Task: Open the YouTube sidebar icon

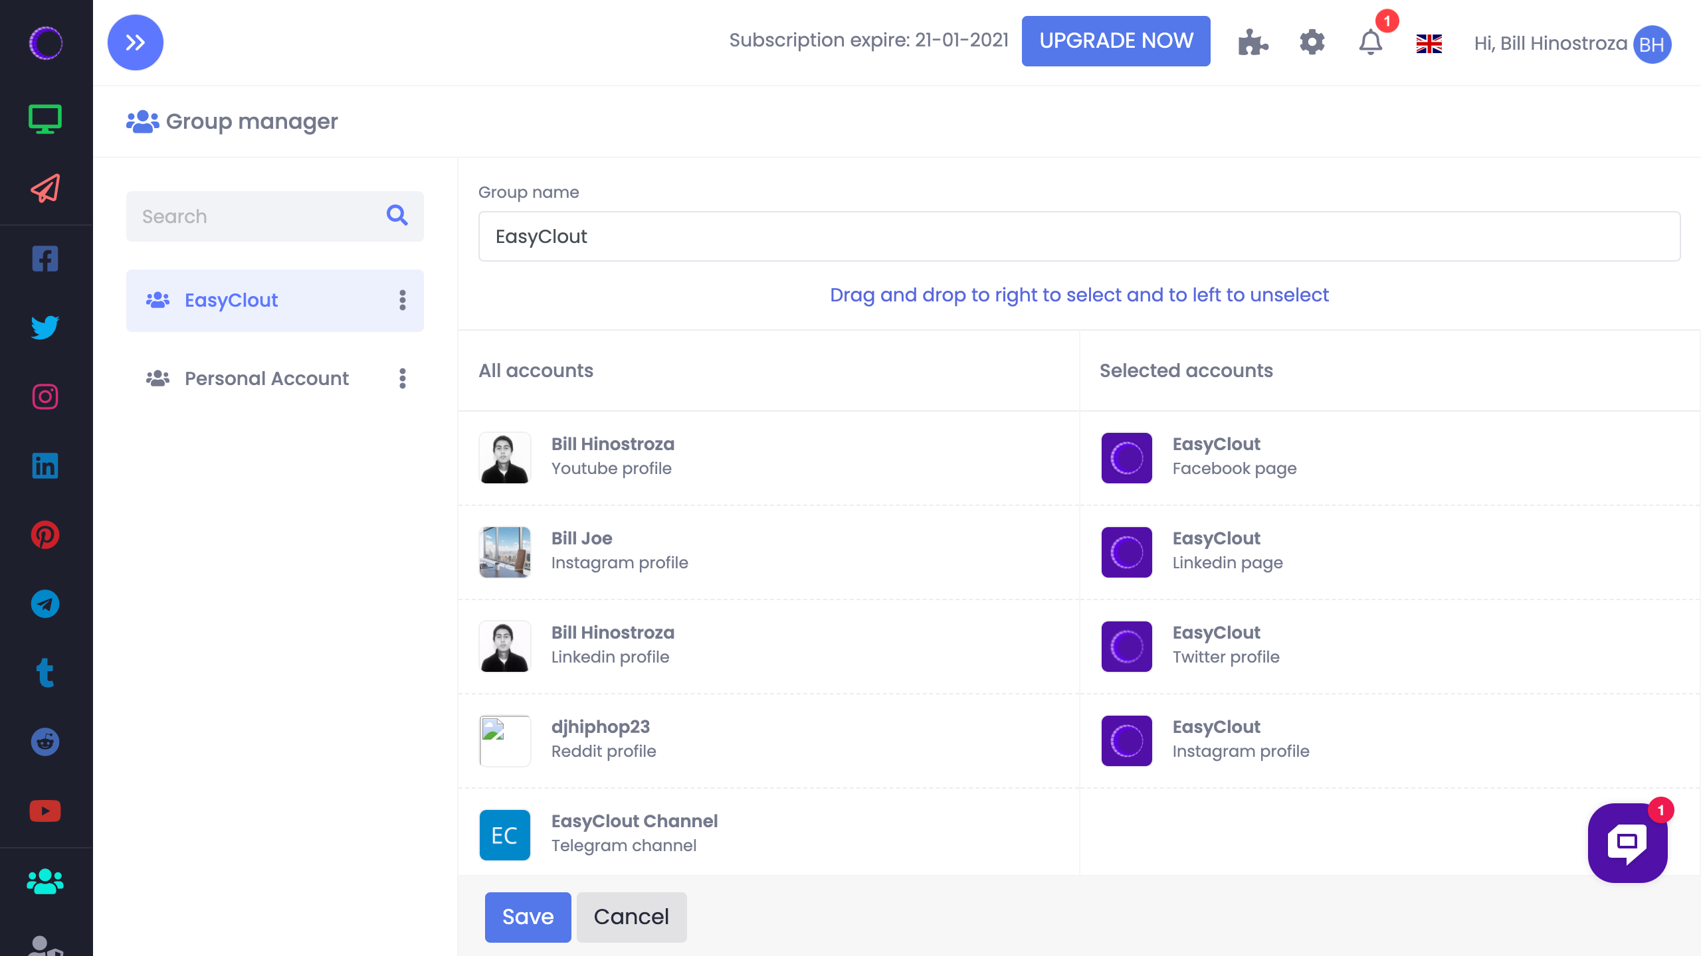Action: [x=45, y=811]
